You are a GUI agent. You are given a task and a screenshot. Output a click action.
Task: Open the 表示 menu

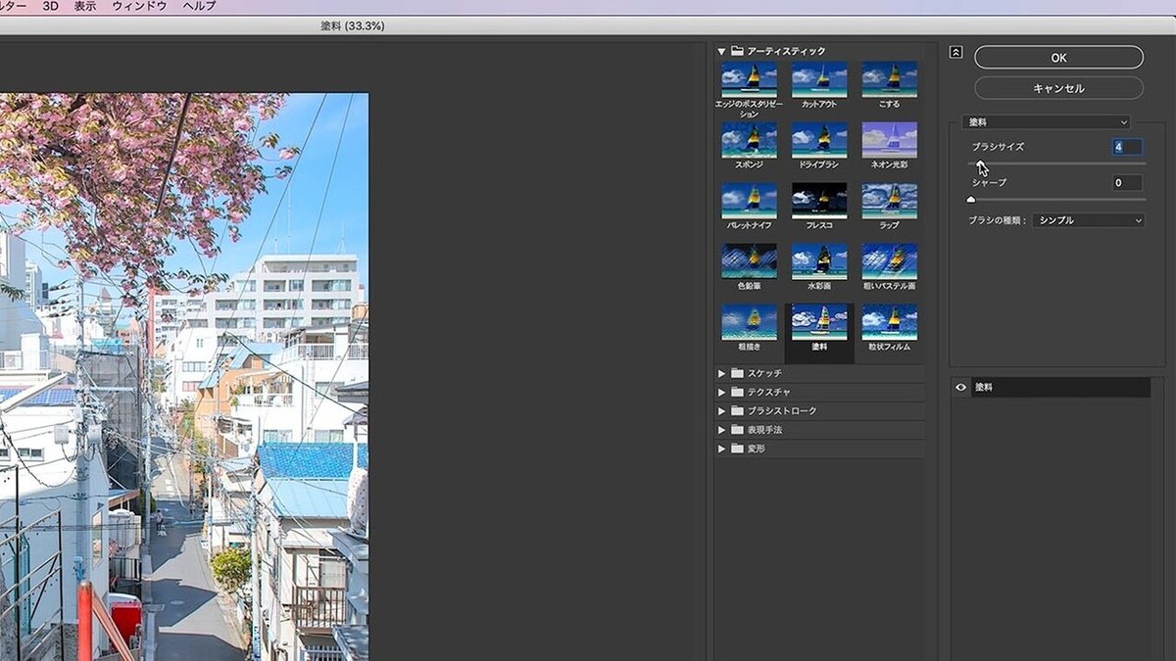pos(85,6)
